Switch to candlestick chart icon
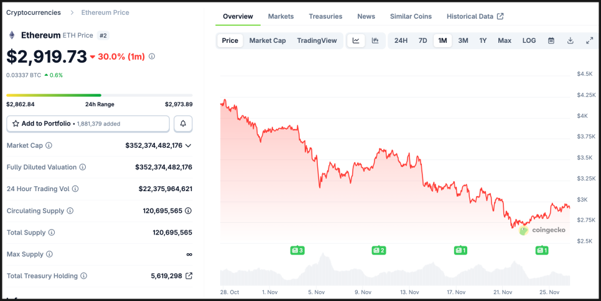The image size is (601, 301). 375,41
